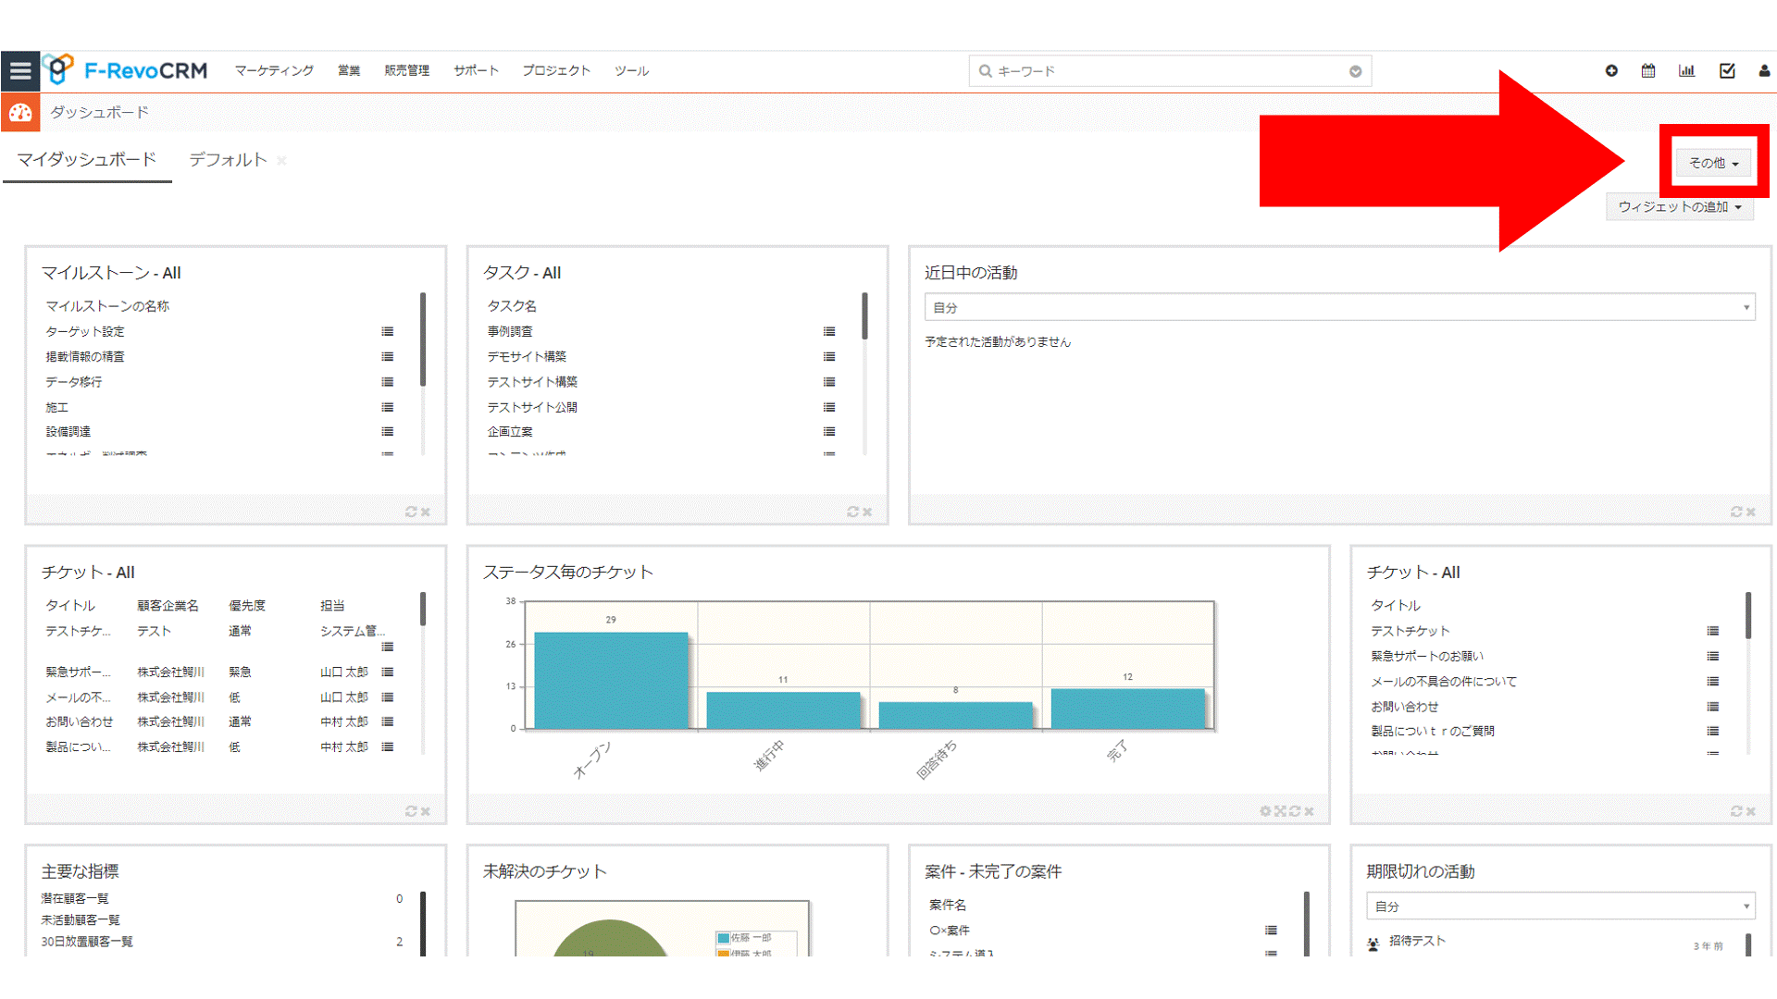
Task: Open the サポート menu
Action: click(x=476, y=70)
